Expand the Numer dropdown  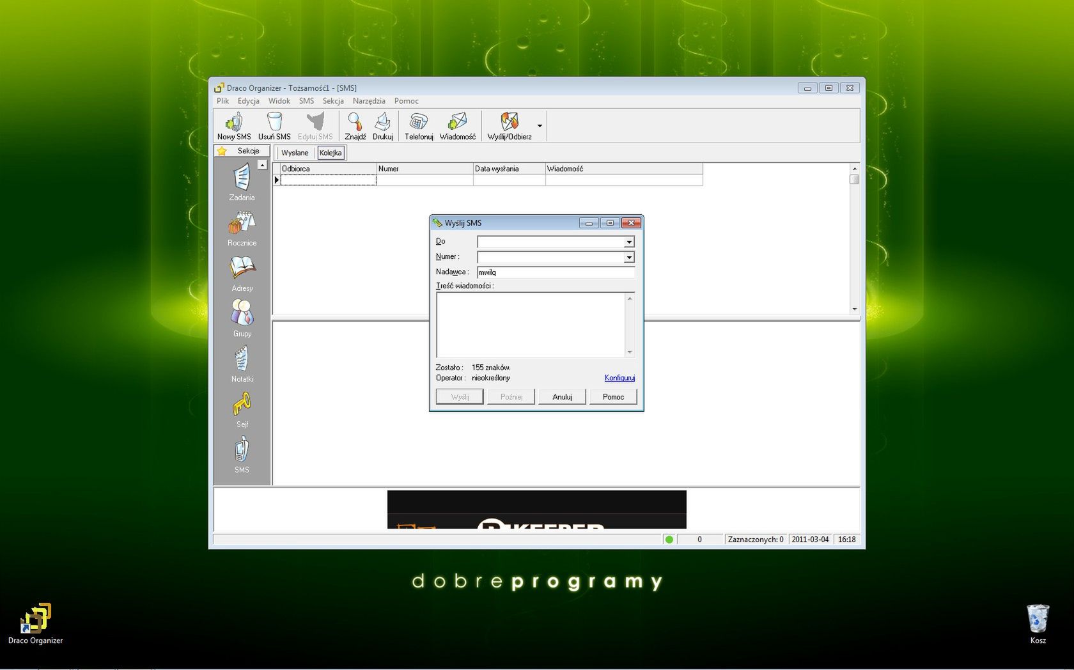(629, 257)
